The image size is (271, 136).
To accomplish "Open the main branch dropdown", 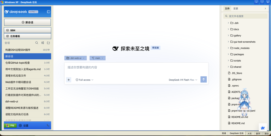I will pos(97,58).
